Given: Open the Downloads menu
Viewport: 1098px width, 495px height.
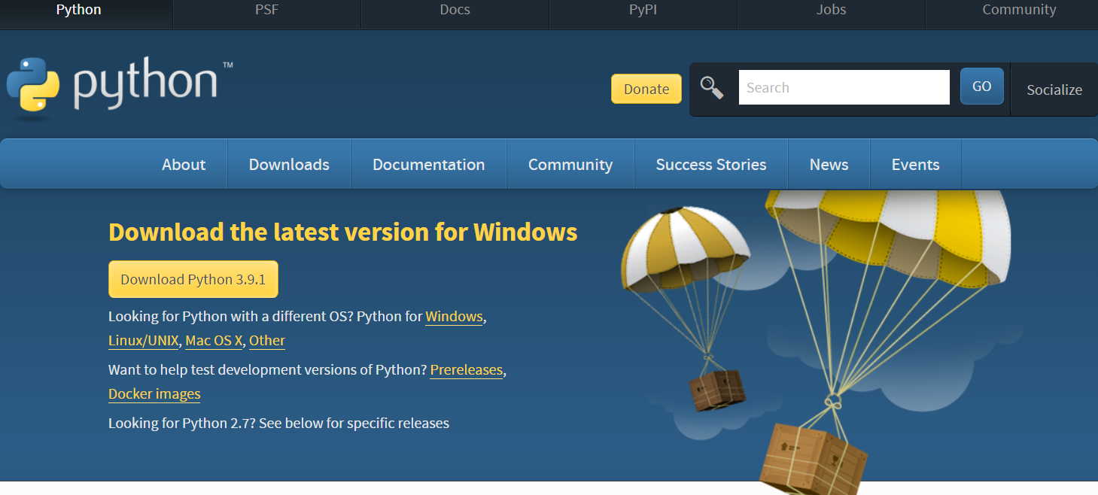Looking at the screenshot, I should [288, 164].
